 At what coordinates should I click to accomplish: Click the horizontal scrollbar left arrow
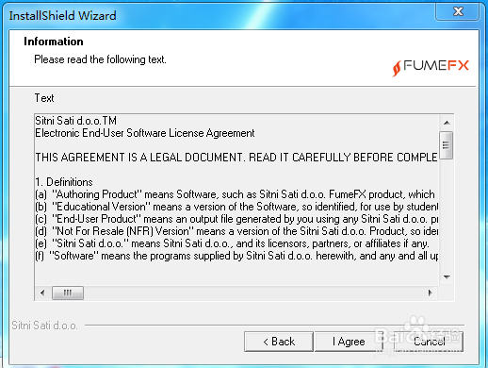pos(42,293)
